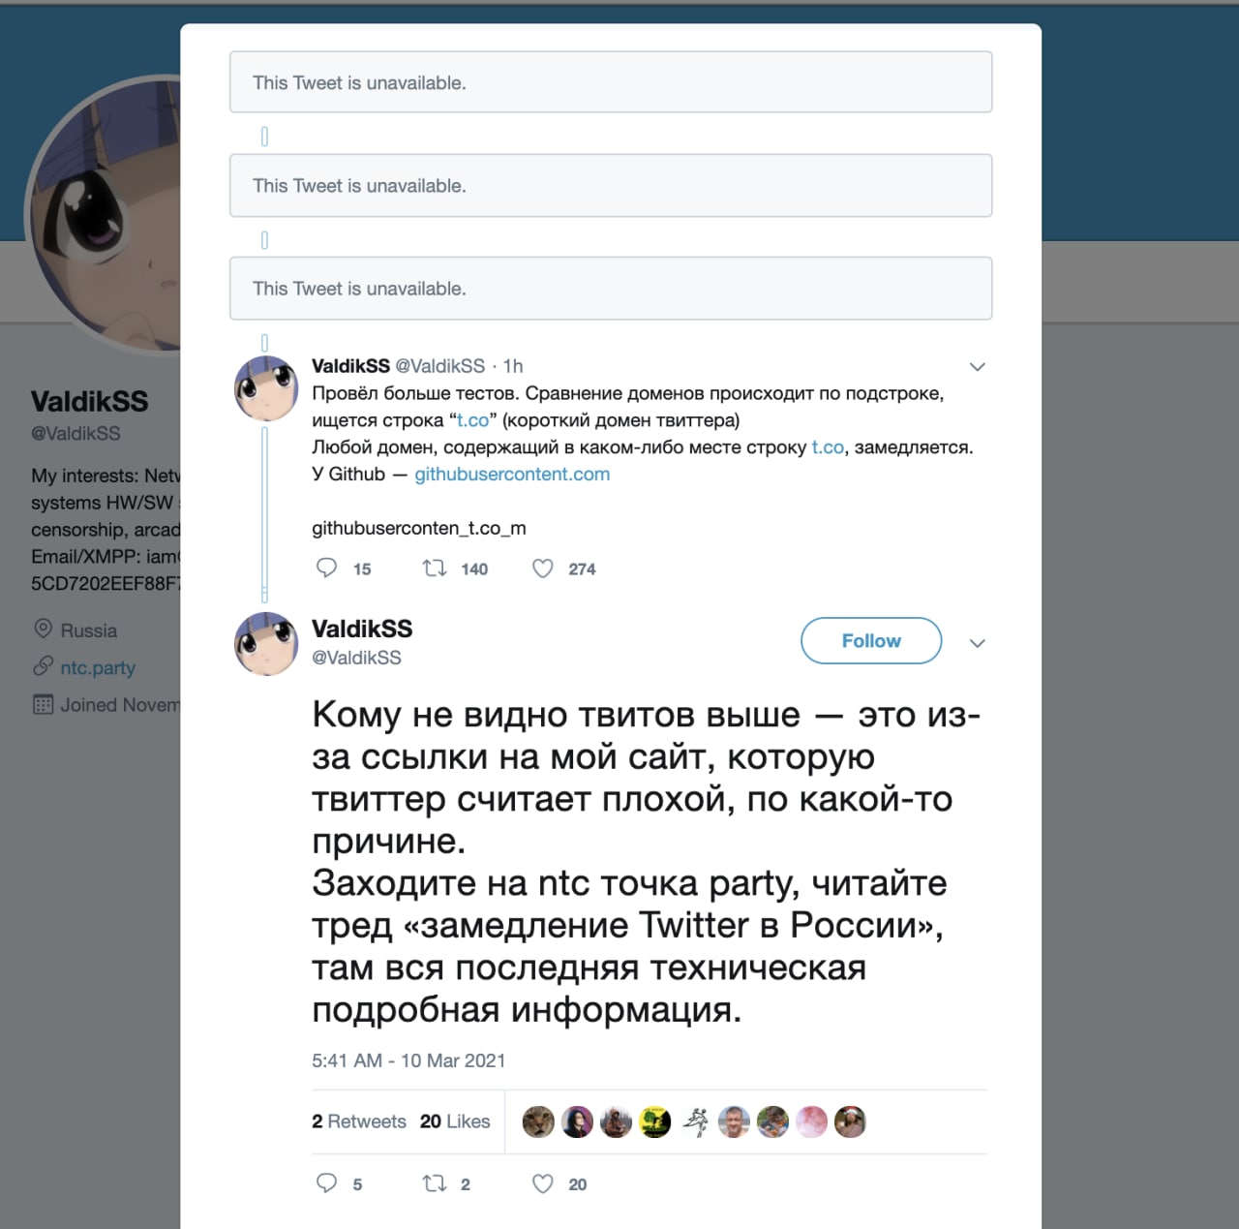This screenshot has width=1239, height=1229.
Task: Open the first t.co link in the tweet
Action: [472, 420]
